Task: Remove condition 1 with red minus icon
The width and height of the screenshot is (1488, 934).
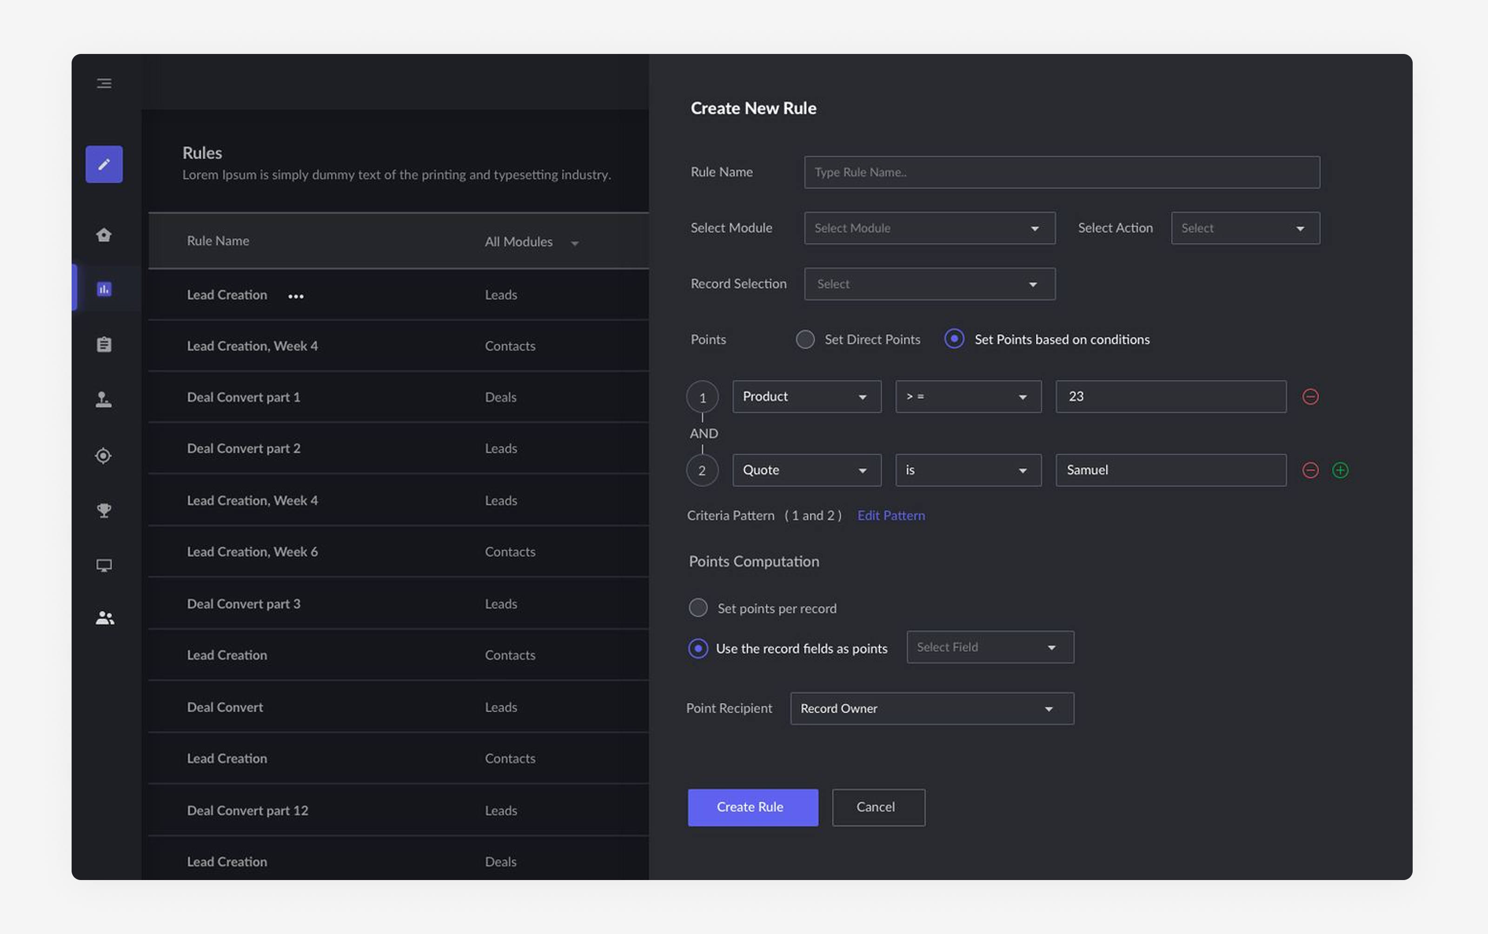Action: pos(1310,397)
